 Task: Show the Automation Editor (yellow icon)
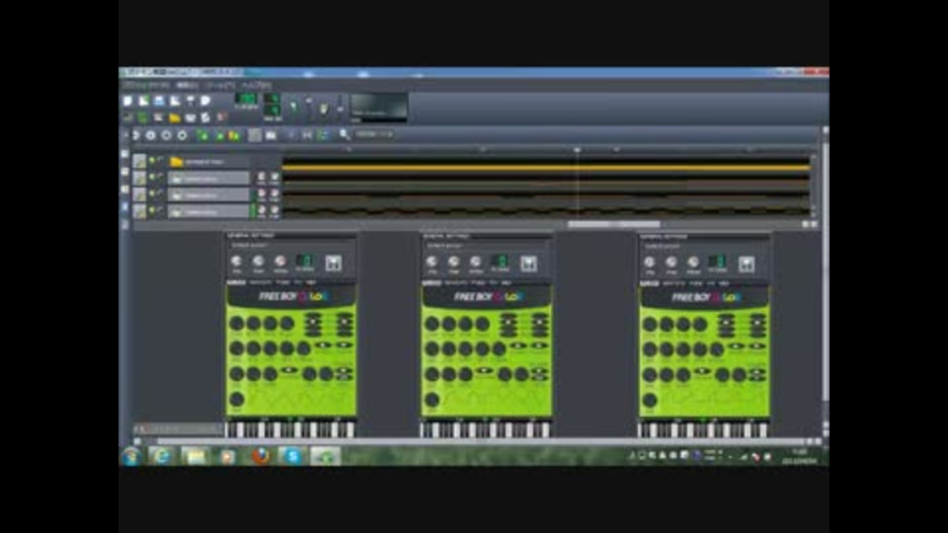176,116
